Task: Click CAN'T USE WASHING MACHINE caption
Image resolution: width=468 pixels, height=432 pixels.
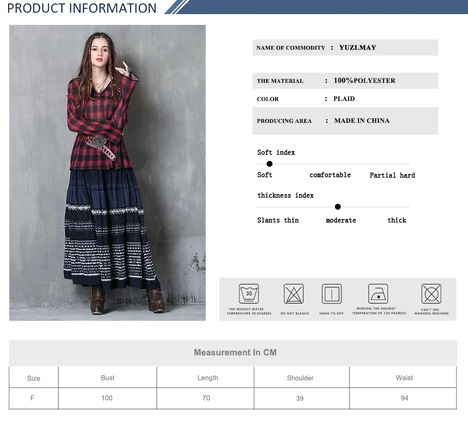Action: pyautogui.click(x=431, y=312)
